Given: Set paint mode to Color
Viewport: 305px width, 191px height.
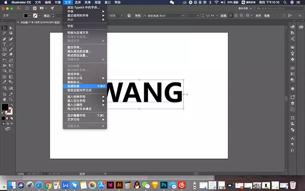Looking at the screenshot, I should click(x=3, y=118).
